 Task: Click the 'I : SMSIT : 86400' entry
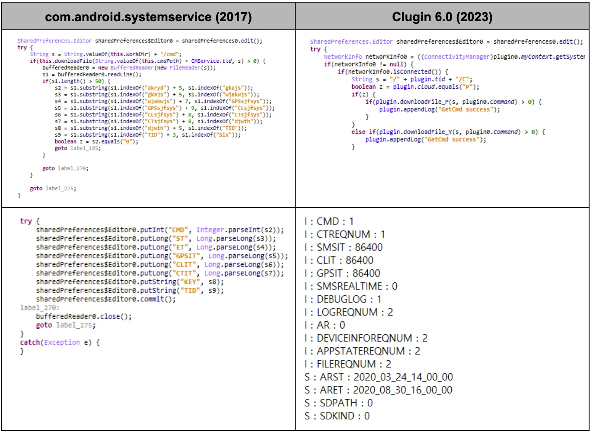click(343, 247)
